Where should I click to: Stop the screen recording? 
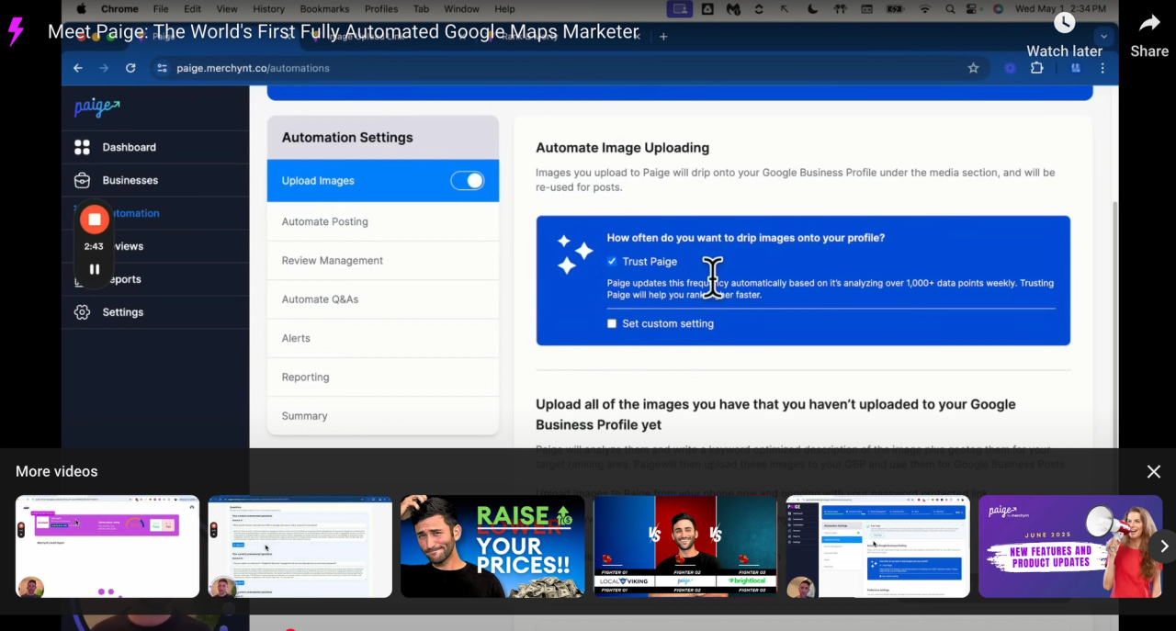(x=94, y=219)
